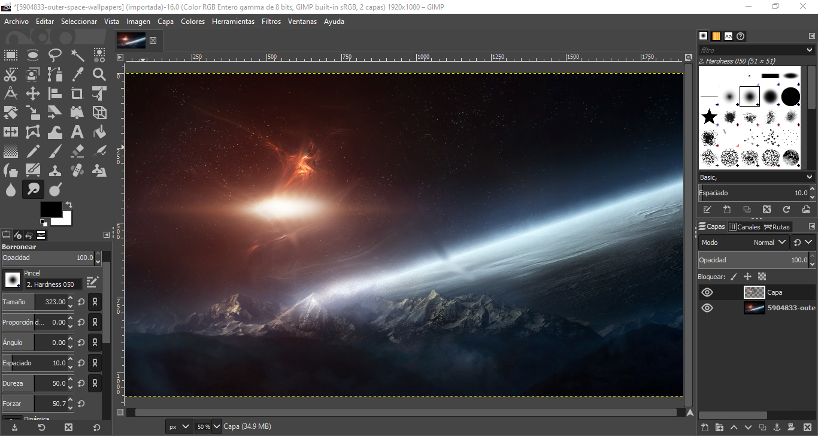The width and height of the screenshot is (818, 436).
Task: Open the layers panel configuration menu
Action: [x=812, y=226]
